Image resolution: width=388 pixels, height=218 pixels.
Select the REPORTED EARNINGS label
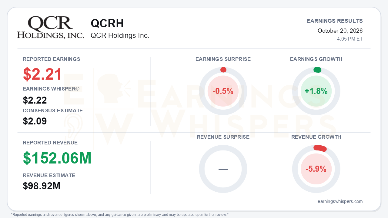tap(52, 59)
